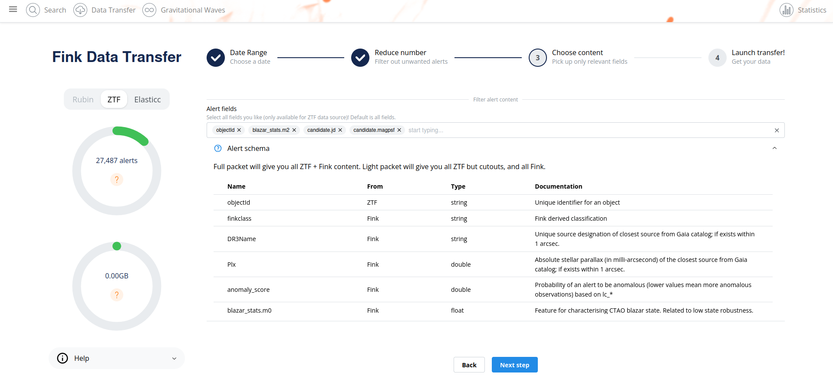The image size is (833, 379).
Task: Click step 3 circle for Choose content
Action: [538, 58]
